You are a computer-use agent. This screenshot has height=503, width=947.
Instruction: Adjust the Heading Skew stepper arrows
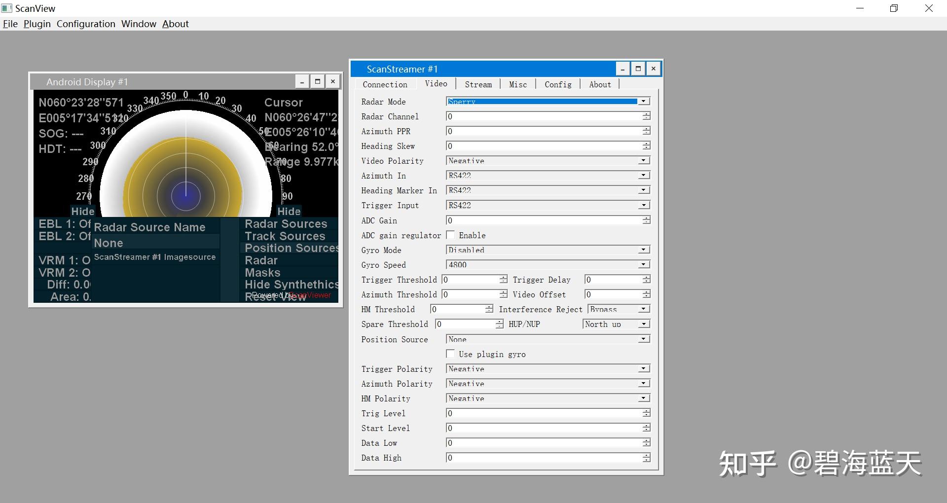tap(646, 145)
